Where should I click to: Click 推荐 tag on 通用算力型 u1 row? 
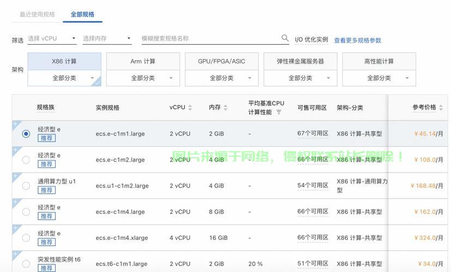(46, 190)
